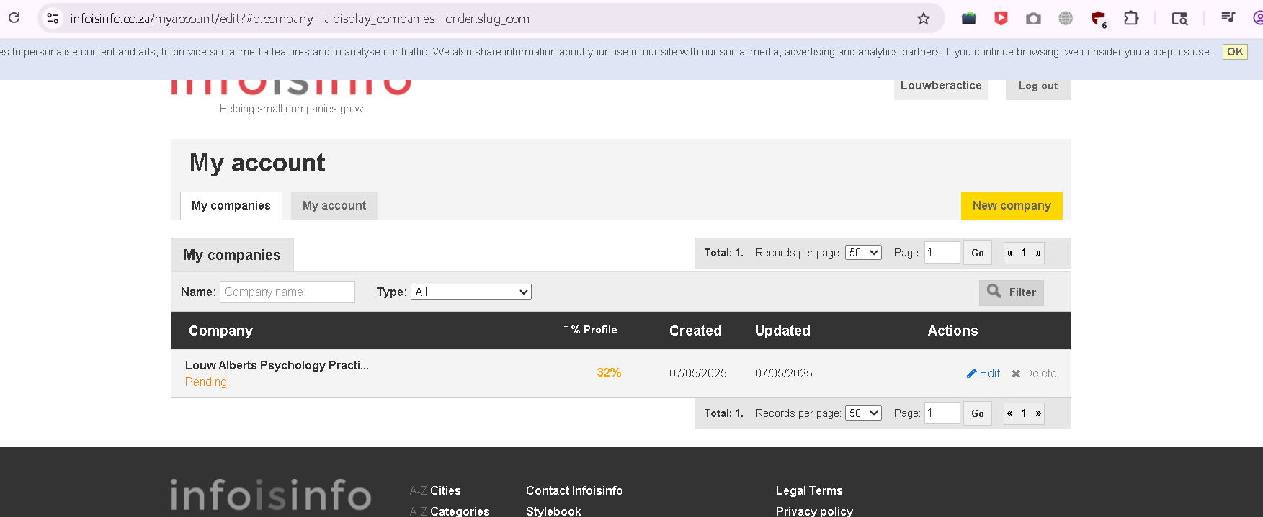The width and height of the screenshot is (1263, 517).
Task: Switch to the My companies tab
Action: coord(231,206)
